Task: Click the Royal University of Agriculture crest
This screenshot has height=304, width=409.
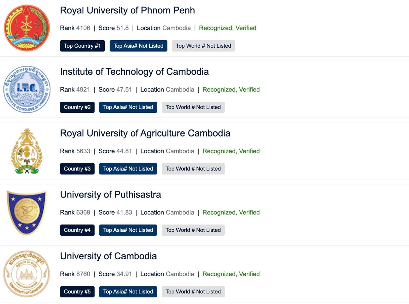Action: 27,151
